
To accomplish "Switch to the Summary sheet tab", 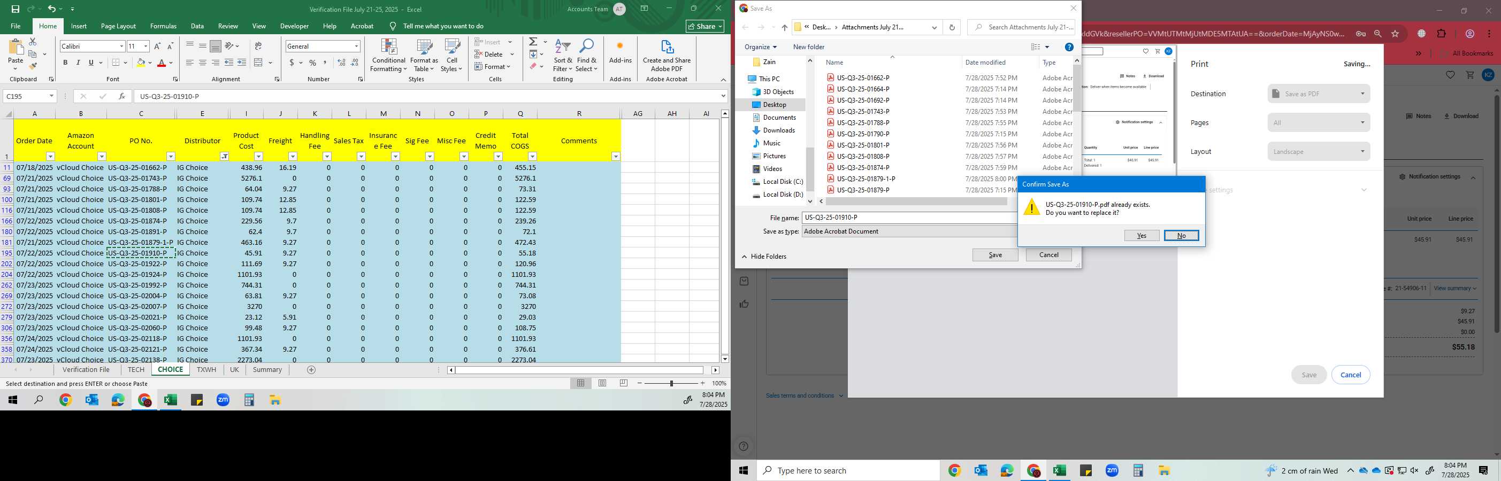I will pyautogui.click(x=267, y=370).
